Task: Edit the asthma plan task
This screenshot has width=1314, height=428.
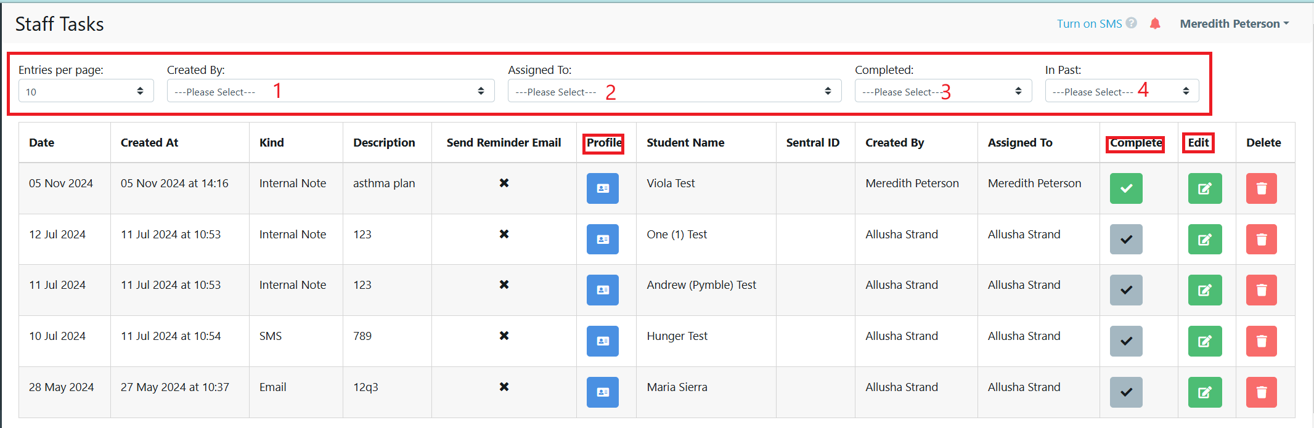Action: (x=1204, y=188)
